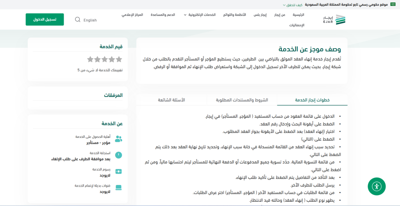The height and width of the screenshot is (206, 400).
Task: Rate the service five stars
Action: click(90, 60)
